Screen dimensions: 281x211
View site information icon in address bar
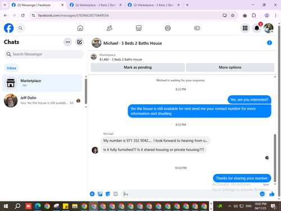33,15
